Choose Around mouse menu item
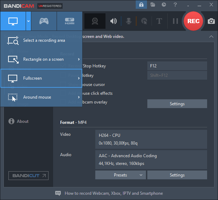Image resolution: width=218 pixels, height=200 pixels. pyautogui.click(x=41, y=97)
